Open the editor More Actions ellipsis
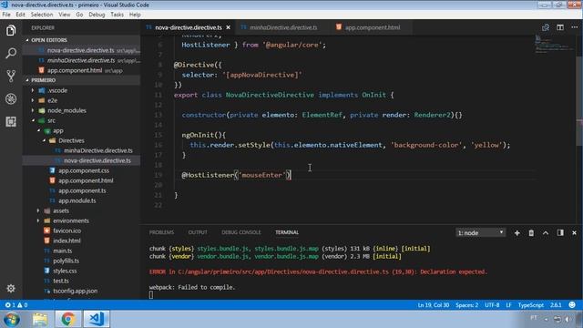 click(x=575, y=27)
